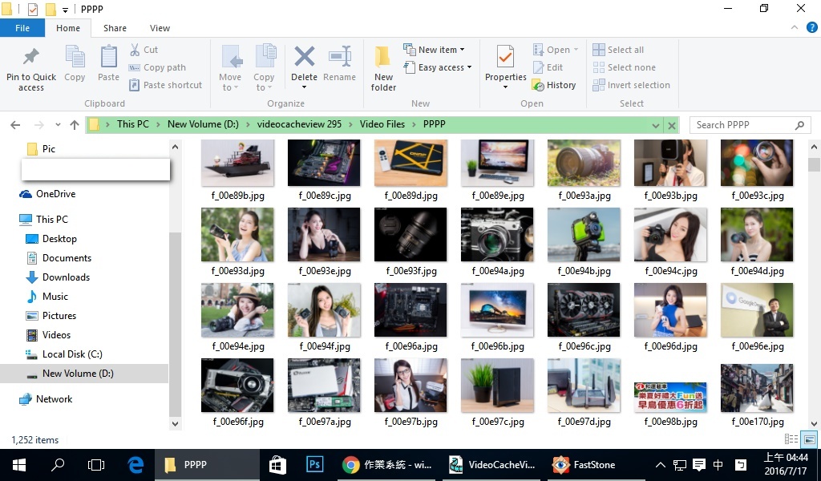Select thumbnail f_00e94a.jpg
Image resolution: width=821 pixels, height=481 pixels.
coord(497,235)
